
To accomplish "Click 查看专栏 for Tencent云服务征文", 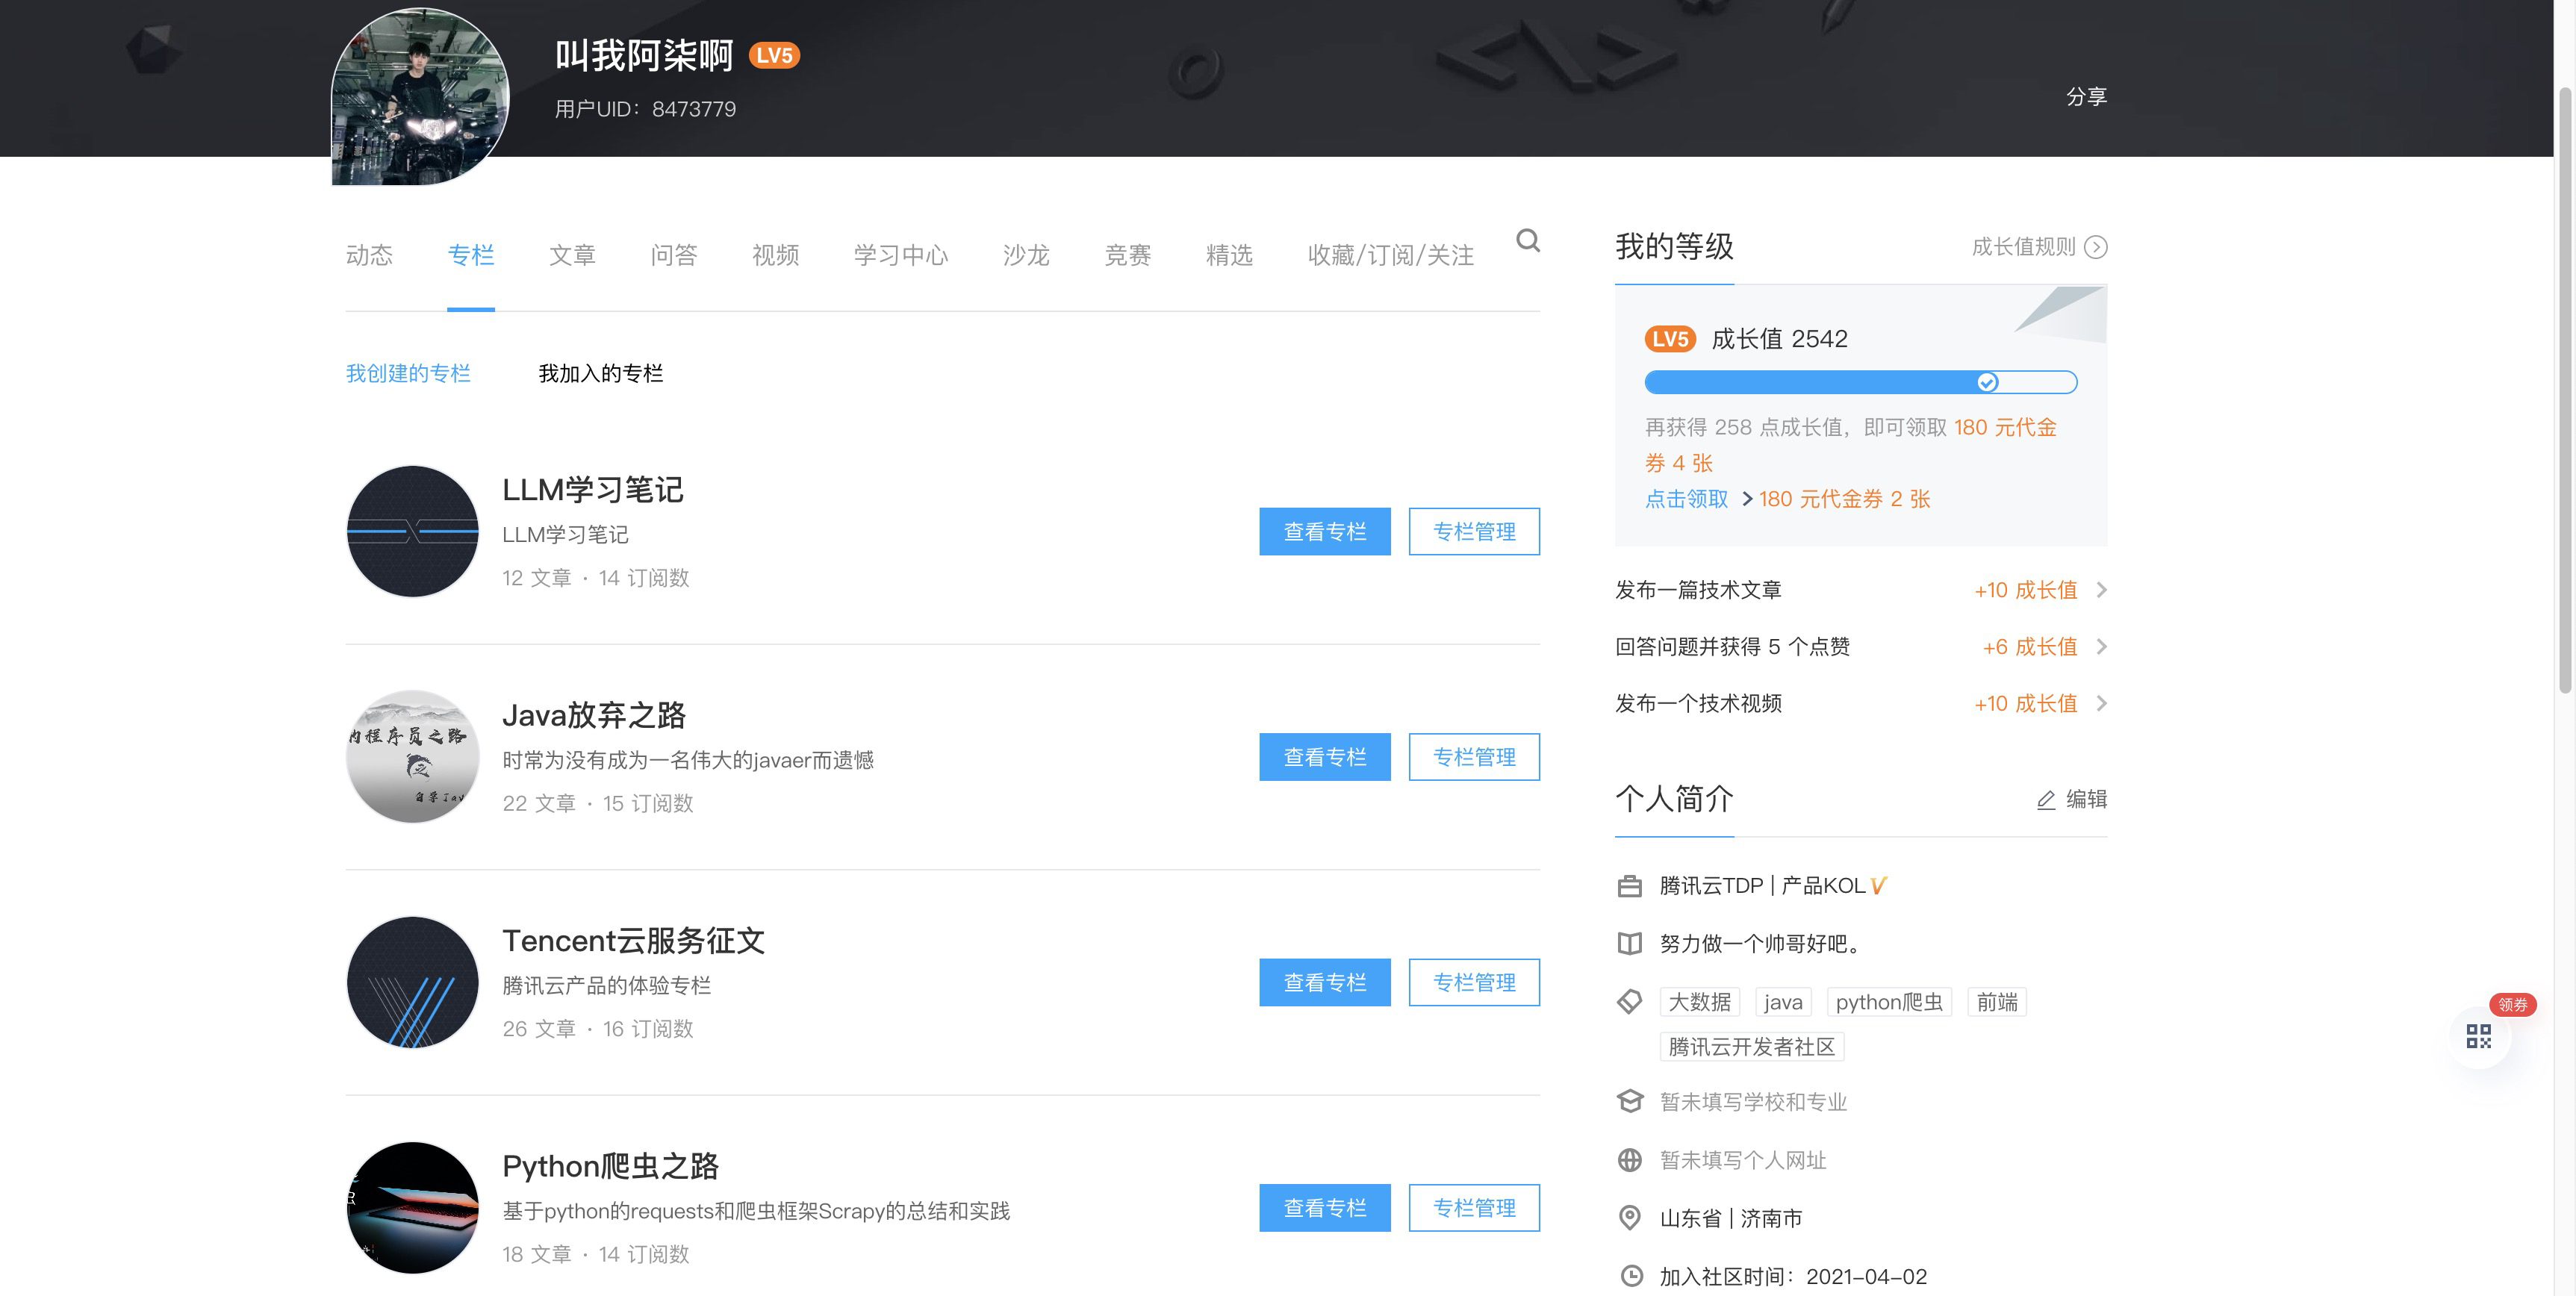I will [x=1325, y=983].
